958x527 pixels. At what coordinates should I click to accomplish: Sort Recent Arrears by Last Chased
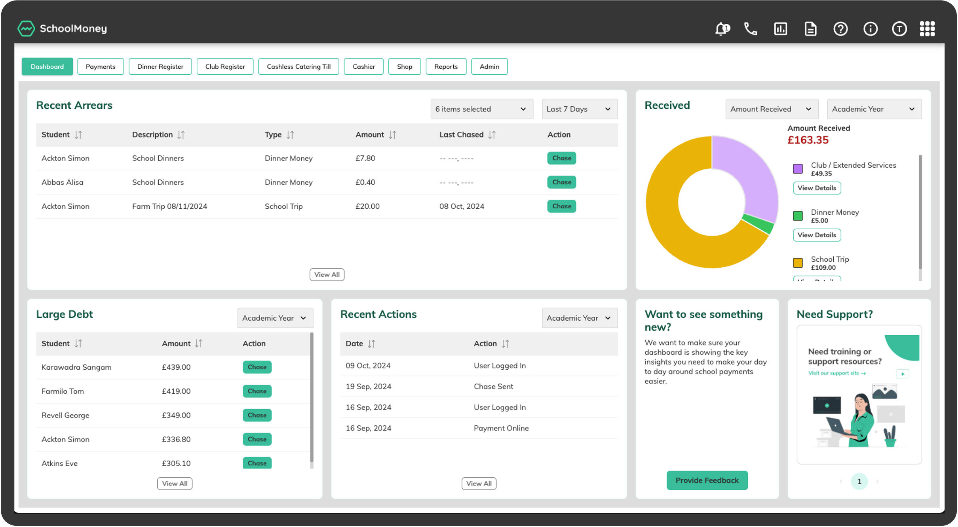492,135
